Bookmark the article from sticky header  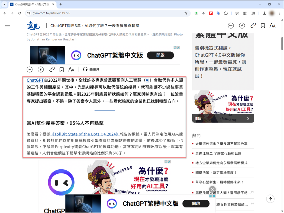pos(263,26)
